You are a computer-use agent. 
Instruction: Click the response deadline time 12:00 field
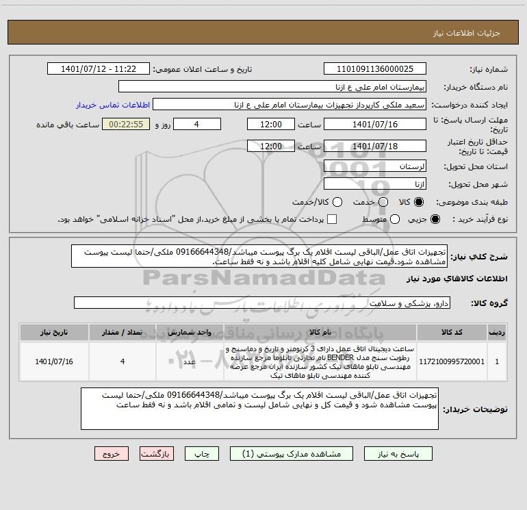[271, 125]
